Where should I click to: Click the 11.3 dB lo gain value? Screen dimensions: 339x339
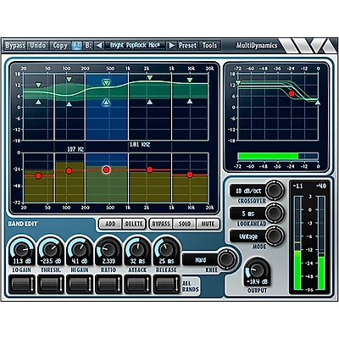(22, 261)
